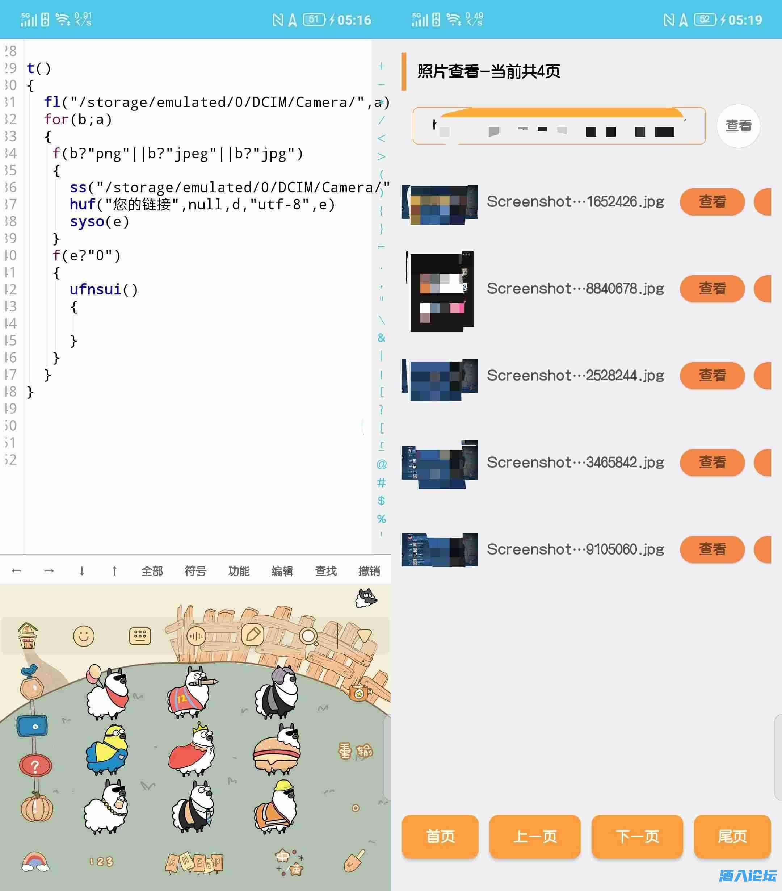
Task: Tap the sheep wolf mascot icon
Action: click(x=366, y=598)
